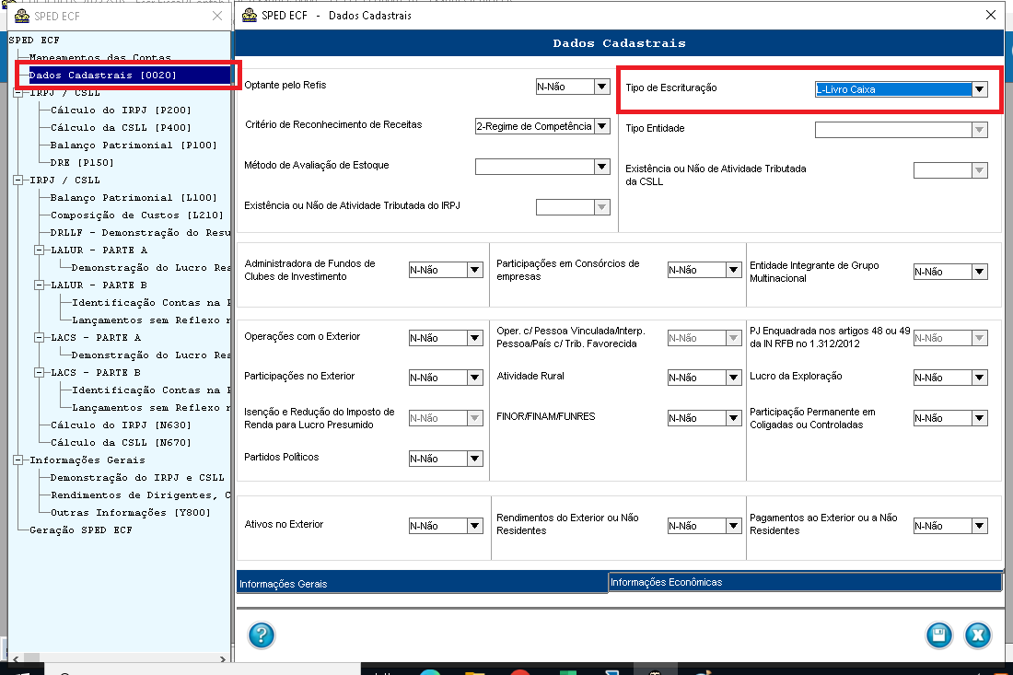Click the Dados Cadastrais title bar icon

[x=250, y=15]
